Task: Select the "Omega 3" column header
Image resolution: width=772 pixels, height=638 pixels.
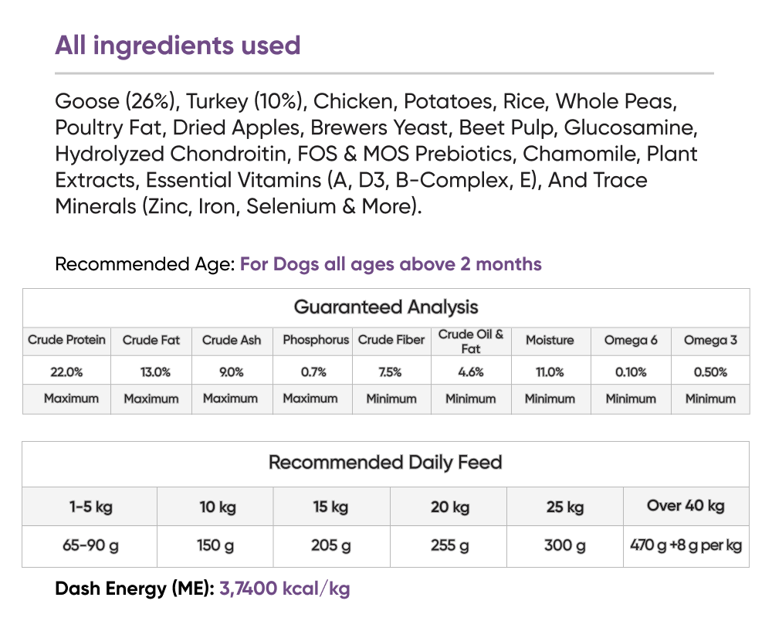Action: 710,340
